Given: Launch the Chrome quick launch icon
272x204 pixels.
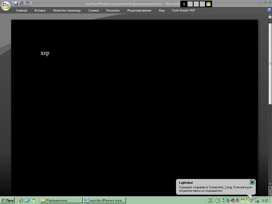Looking at the screenshot, I should pos(21,201).
